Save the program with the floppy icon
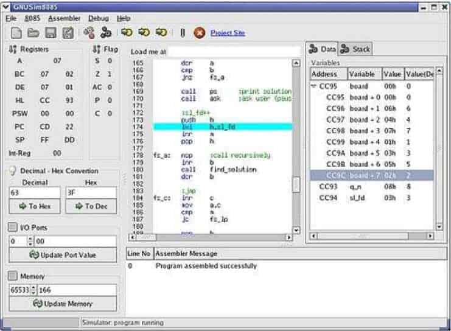Image resolution: width=451 pixels, height=331 pixels. tap(52, 32)
